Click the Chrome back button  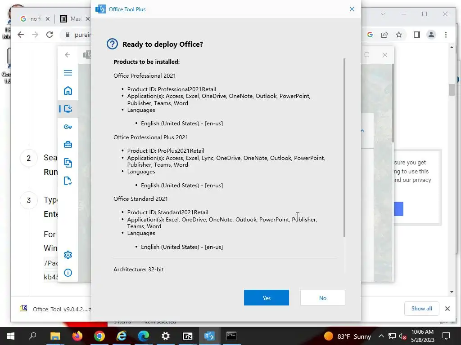(21, 35)
